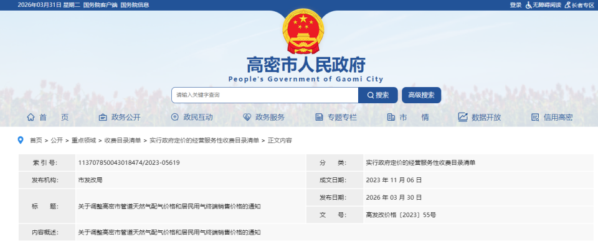This screenshot has height=247, width=598.
Task: Click the building icon beside 市情
Action: click(391, 118)
